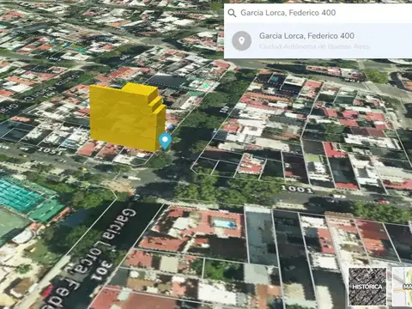Click the street number 1051 label
Image resolution: width=412 pixels, height=309 pixels.
click(x=50, y=151)
